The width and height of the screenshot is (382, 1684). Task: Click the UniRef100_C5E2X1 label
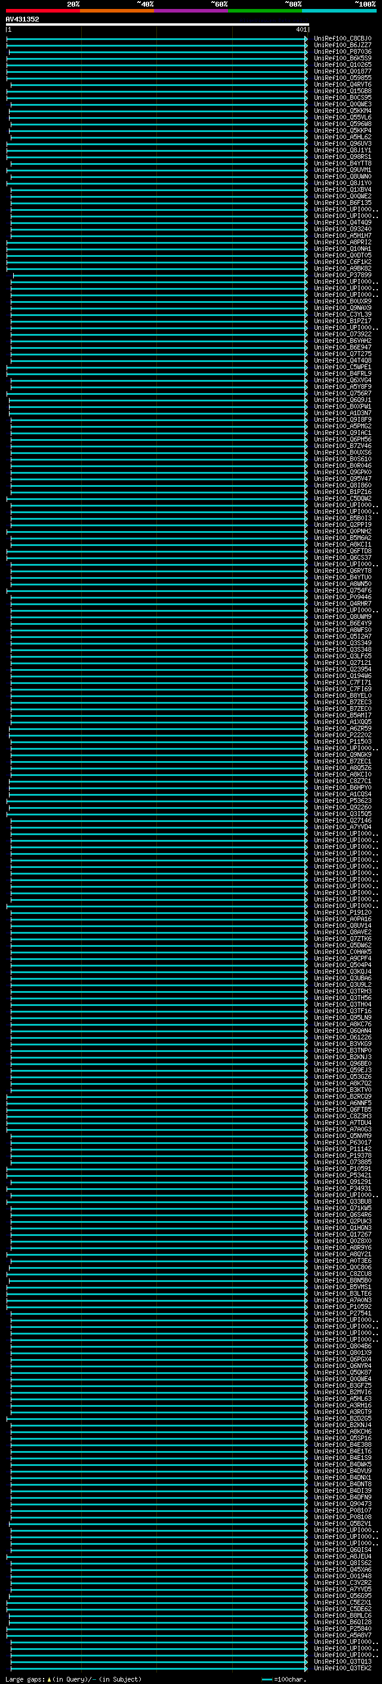(342, 1602)
